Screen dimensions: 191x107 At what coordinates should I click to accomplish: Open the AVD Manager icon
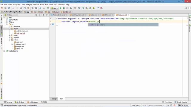pyautogui.click(x=87, y=8)
